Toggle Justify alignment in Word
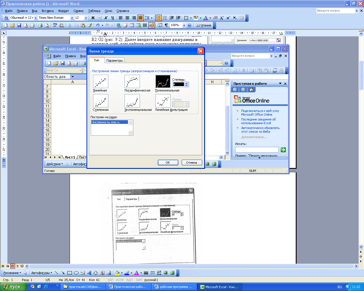Screen dimensions: 364x291 point(140,18)
